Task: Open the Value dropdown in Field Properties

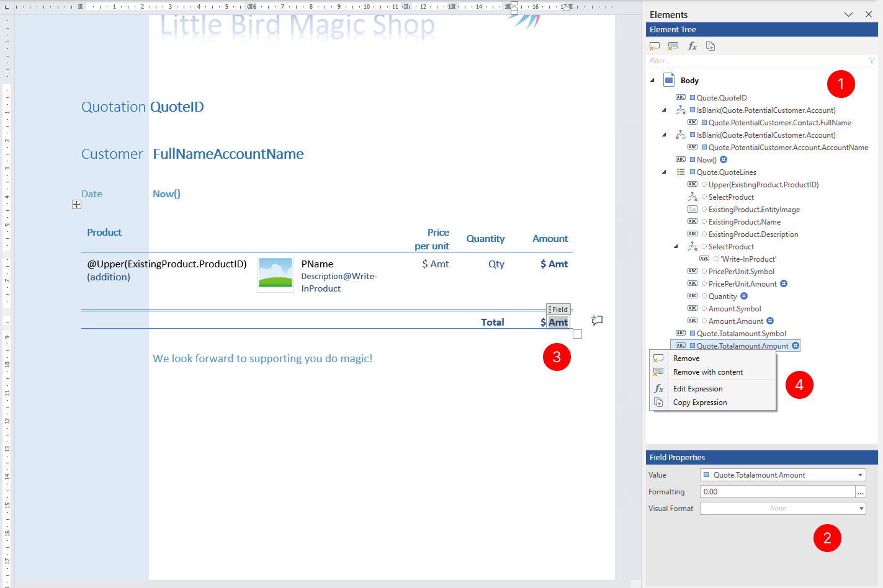Action: pos(861,475)
